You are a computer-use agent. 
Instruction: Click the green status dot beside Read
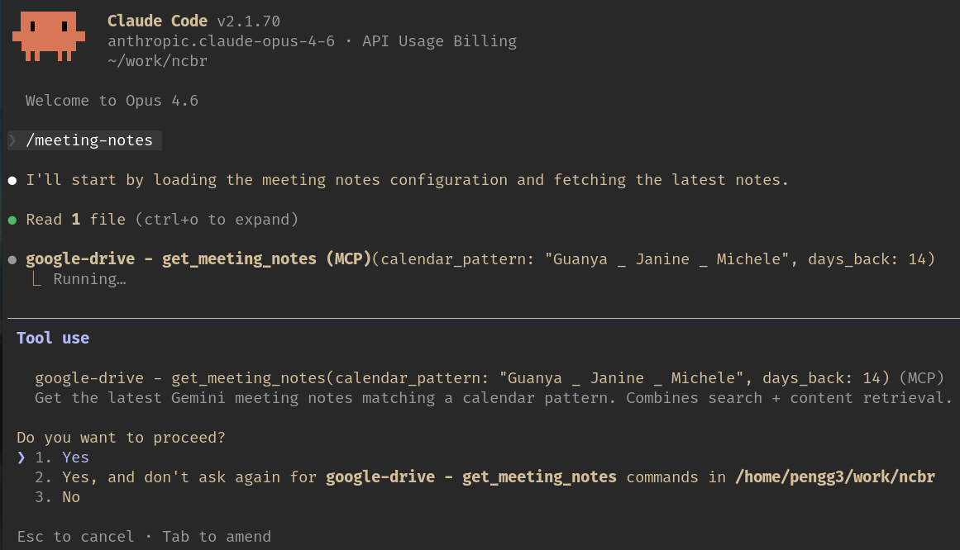tap(12, 220)
